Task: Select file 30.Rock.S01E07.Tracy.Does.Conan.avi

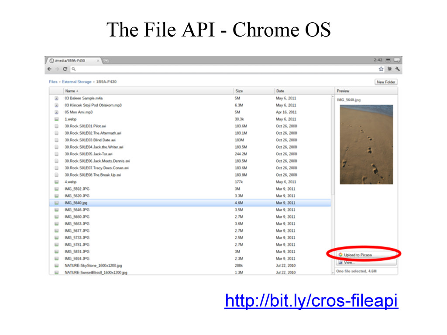Action: point(190,168)
